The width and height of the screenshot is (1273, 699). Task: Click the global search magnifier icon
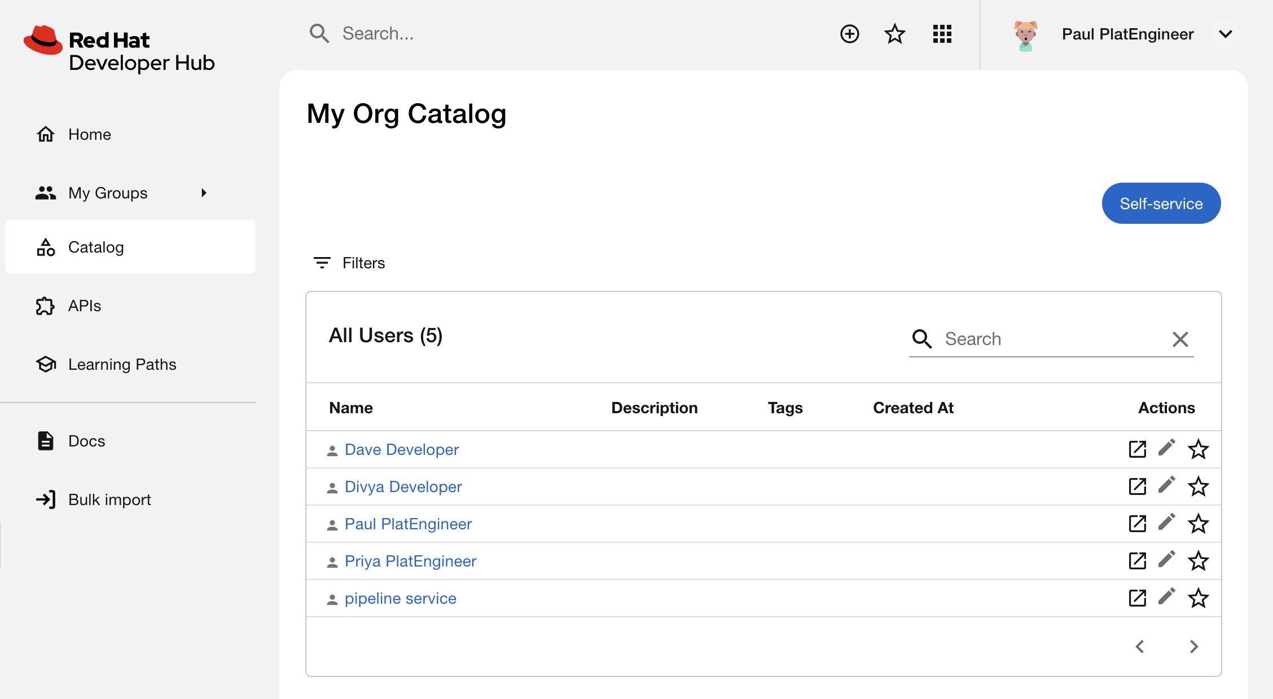[x=319, y=34]
